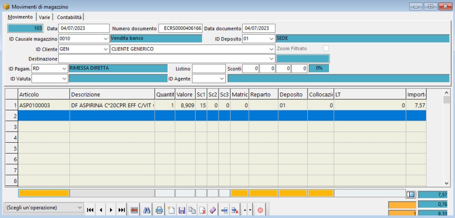Print the warehouse movement
Image resolution: width=455 pixels, height=218 pixels.
pyautogui.click(x=159, y=210)
